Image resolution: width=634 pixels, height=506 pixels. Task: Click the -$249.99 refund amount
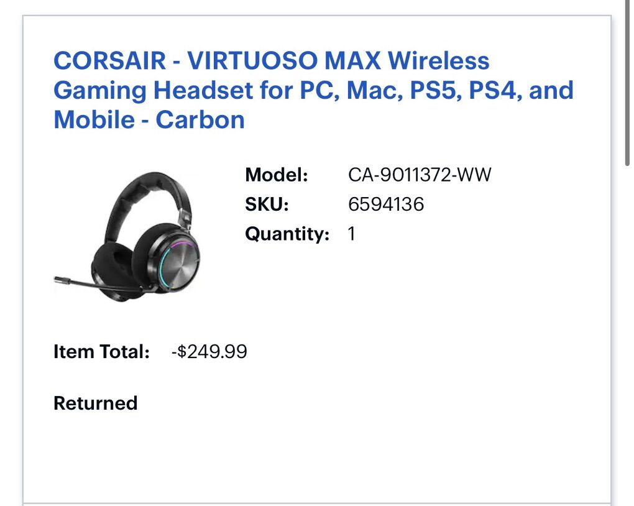[209, 351]
